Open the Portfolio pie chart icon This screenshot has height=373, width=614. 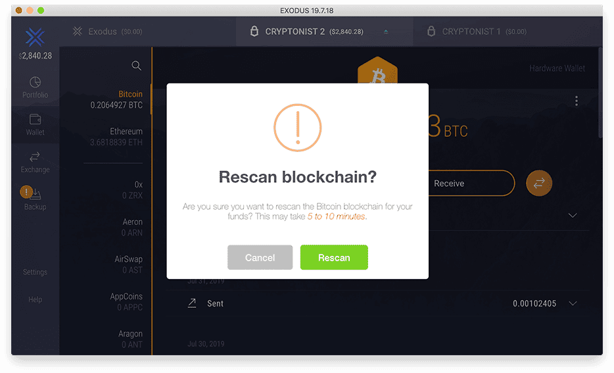pyautogui.click(x=35, y=82)
